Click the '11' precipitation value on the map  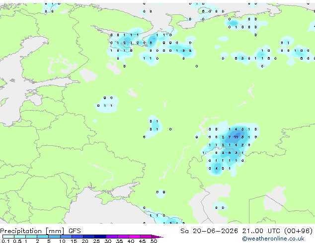coord(236,137)
